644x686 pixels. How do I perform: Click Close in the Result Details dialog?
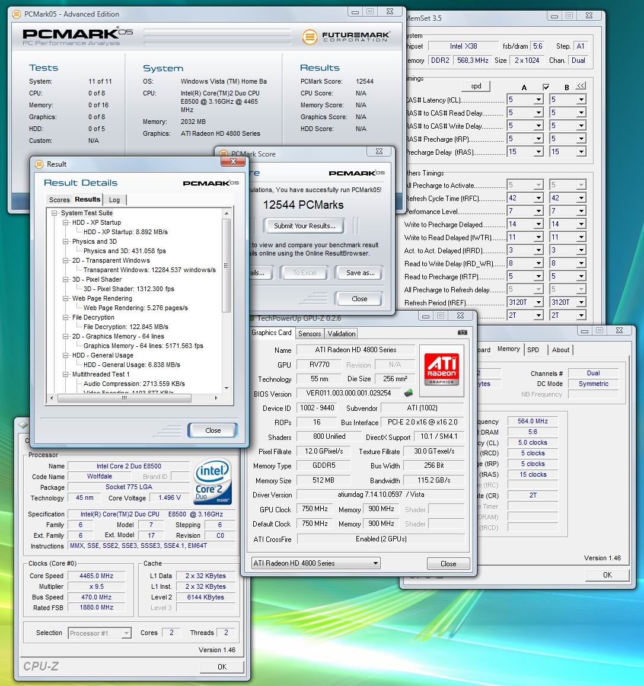pos(213,430)
